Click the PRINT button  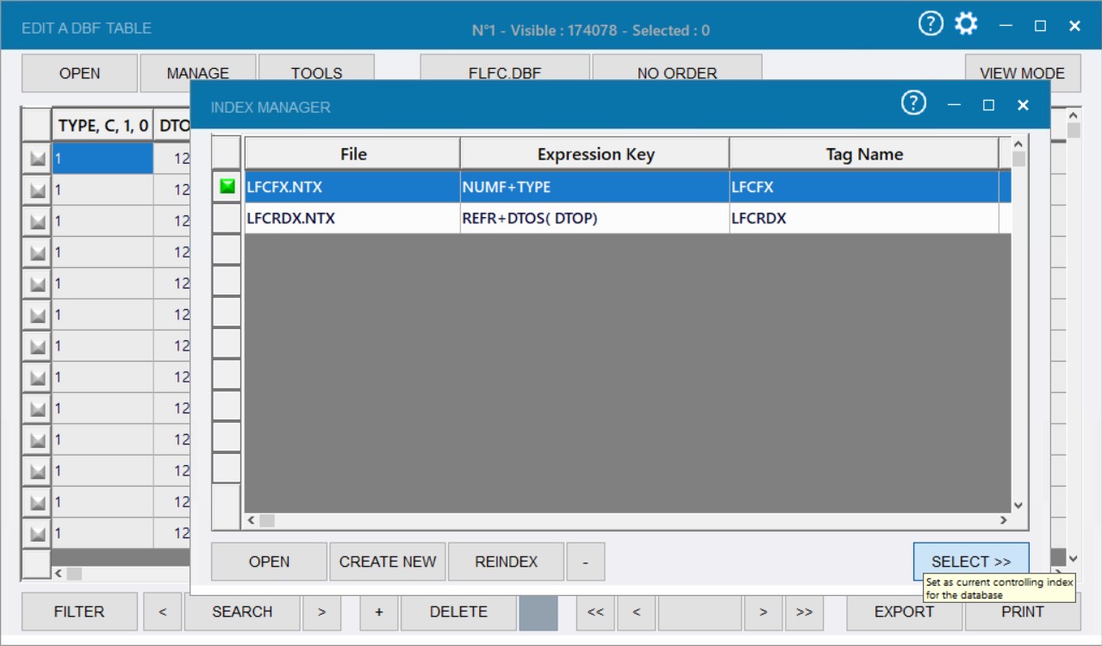click(x=1023, y=612)
